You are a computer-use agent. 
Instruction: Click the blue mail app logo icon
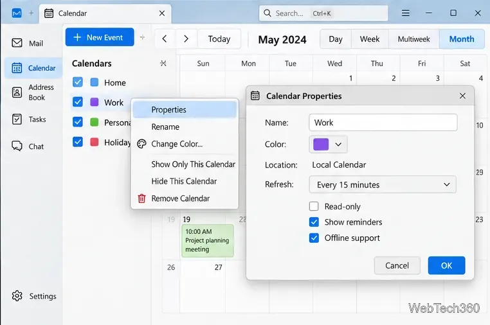click(x=17, y=13)
